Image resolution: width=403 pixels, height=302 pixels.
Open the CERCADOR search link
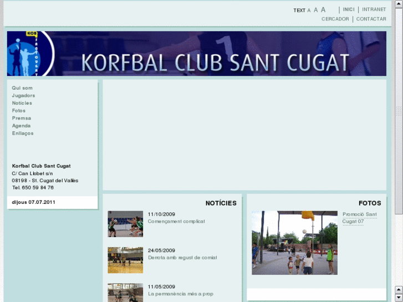[x=335, y=19]
